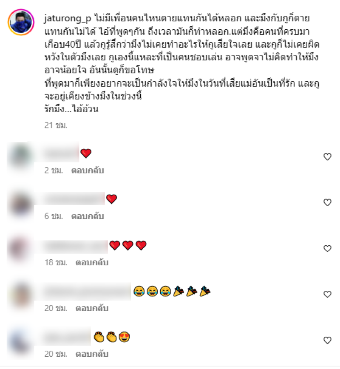Like the clapping hands emoji comment
The width and height of the screenshot is (340, 369).
327,340
